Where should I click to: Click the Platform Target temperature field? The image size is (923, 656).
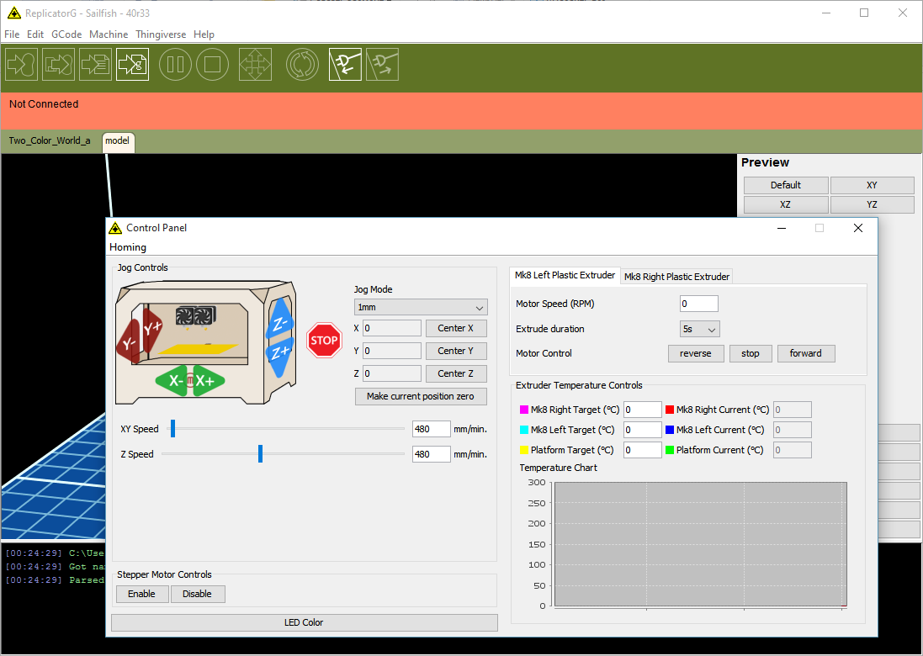pos(643,450)
